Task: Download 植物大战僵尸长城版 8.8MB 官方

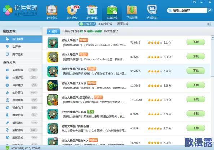Action: pyautogui.click(x=196, y=114)
